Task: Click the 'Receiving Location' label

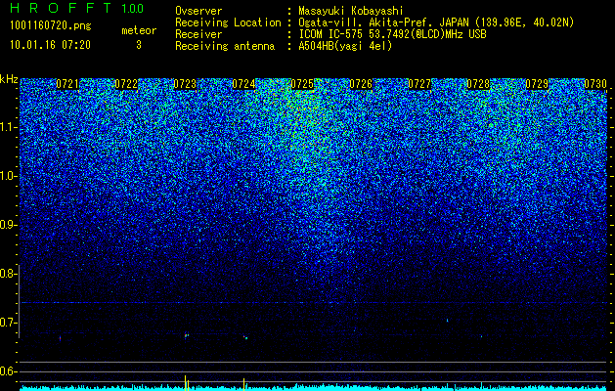Action: click(228, 22)
